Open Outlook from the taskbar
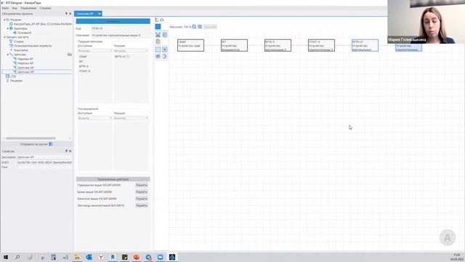The image size is (465, 262). (89, 257)
